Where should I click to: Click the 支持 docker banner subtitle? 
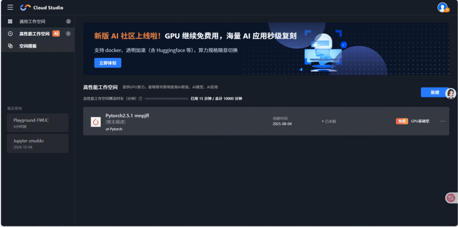coord(166,50)
